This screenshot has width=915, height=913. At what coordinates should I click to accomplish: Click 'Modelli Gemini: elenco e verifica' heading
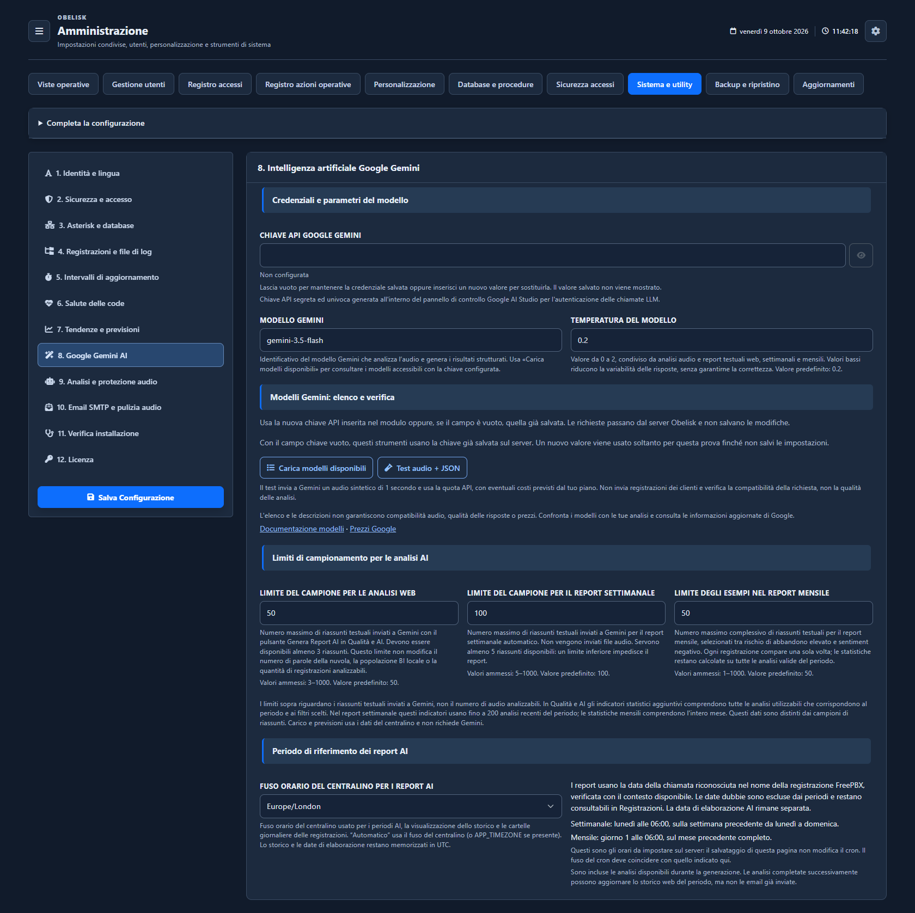pos(332,397)
